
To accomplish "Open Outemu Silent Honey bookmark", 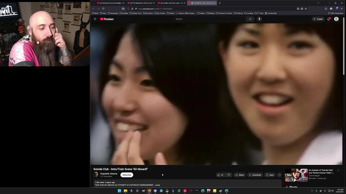I will coord(185,13).
